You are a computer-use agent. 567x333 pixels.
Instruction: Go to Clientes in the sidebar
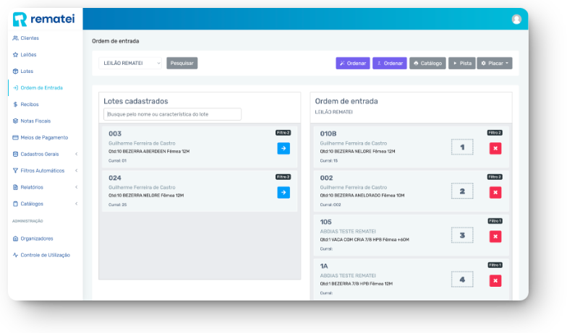30,38
